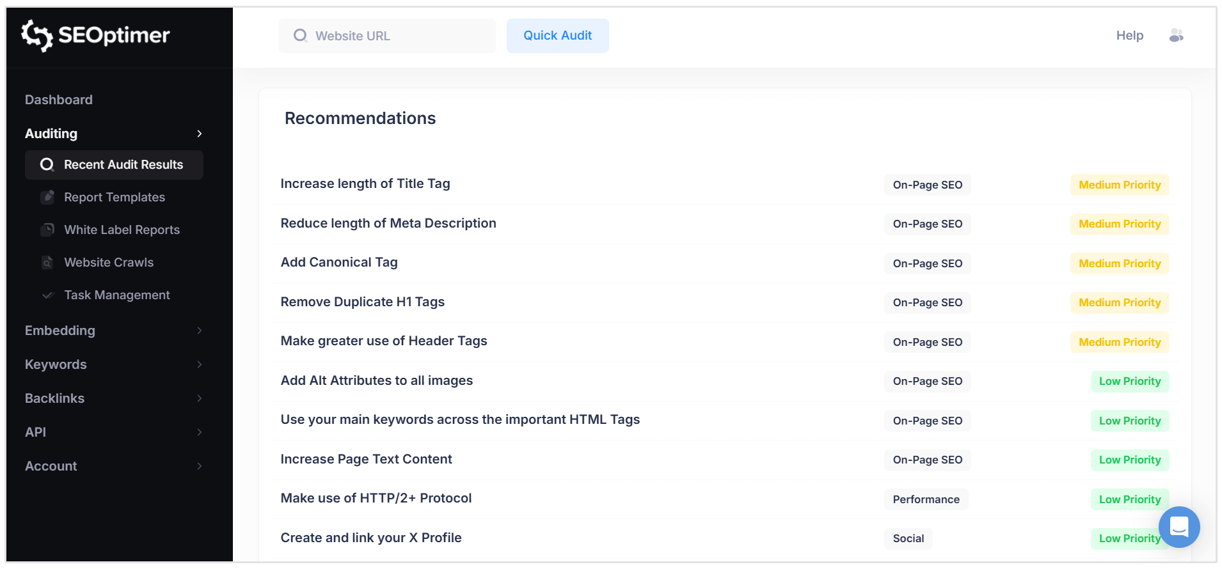
Task: Open the Help link
Action: tap(1130, 36)
